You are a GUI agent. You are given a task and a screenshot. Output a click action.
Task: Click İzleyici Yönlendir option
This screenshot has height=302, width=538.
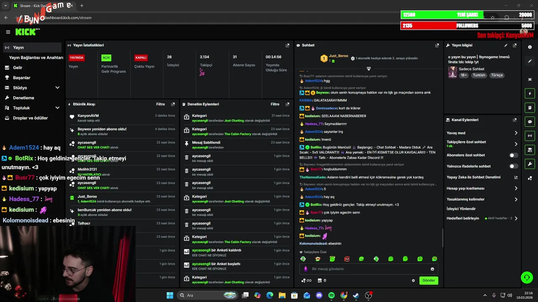461,208
